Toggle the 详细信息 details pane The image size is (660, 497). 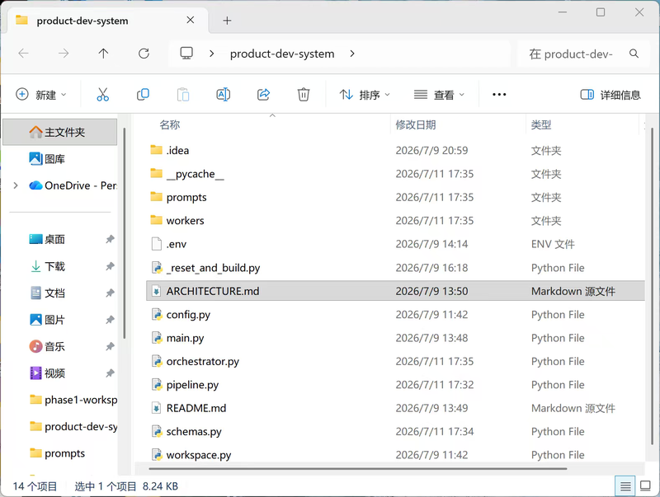(x=610, y=95)
